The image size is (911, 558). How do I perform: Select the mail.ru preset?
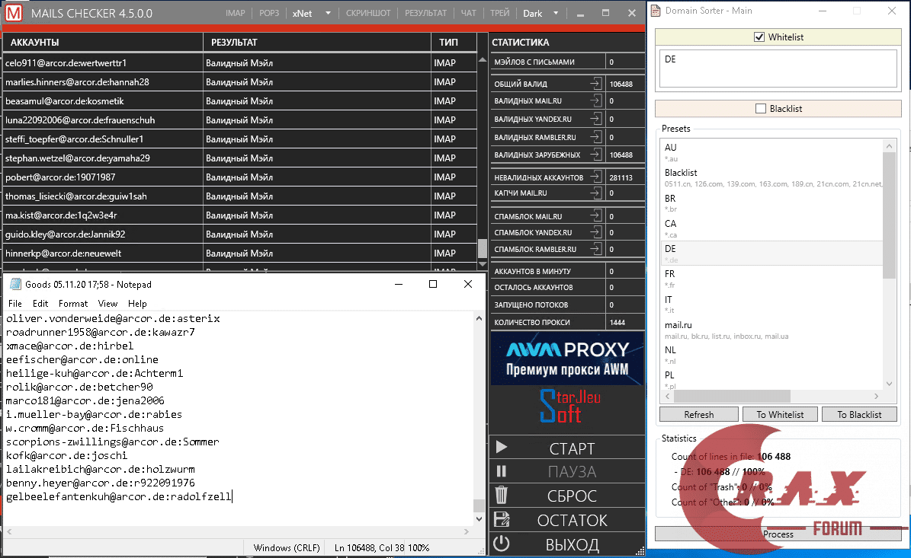tap(771, 330)
